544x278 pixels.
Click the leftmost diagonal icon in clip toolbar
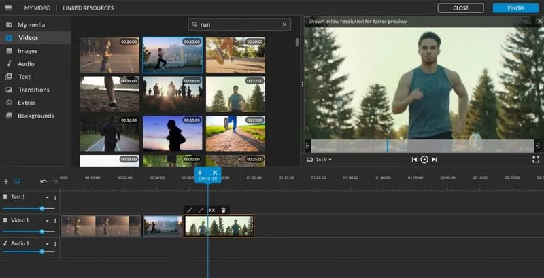point(190,210)
